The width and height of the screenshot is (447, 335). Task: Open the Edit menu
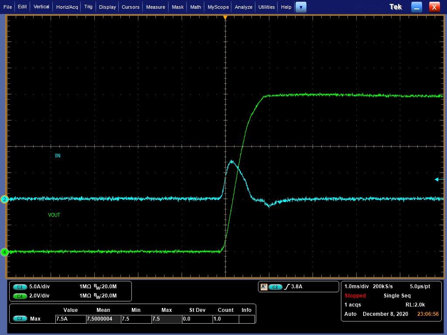pos(22,7)
